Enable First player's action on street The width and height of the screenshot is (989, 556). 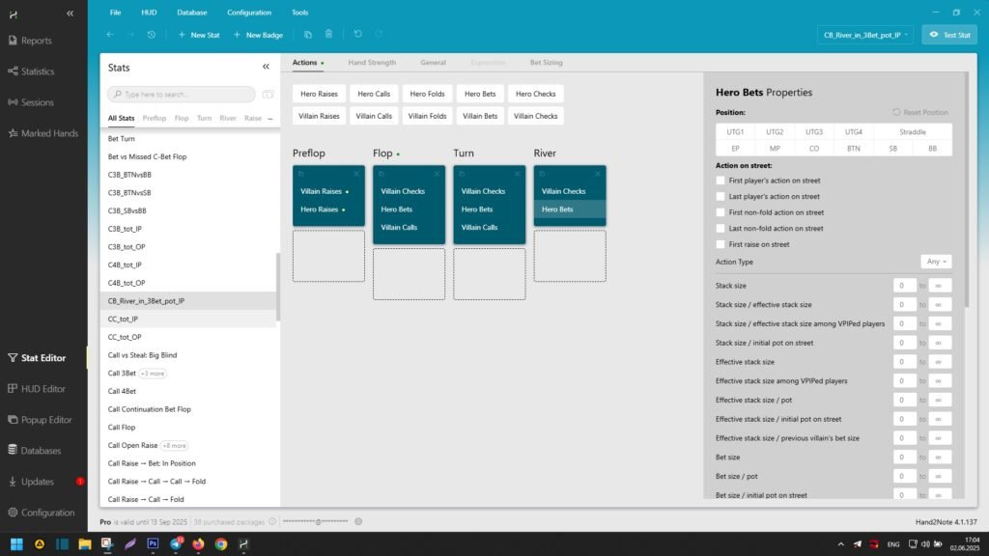tap(721, 181)
